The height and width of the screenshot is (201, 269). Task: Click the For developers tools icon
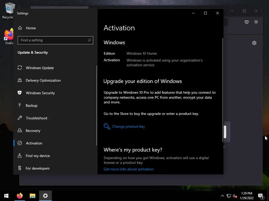click(x=19, y=168)
